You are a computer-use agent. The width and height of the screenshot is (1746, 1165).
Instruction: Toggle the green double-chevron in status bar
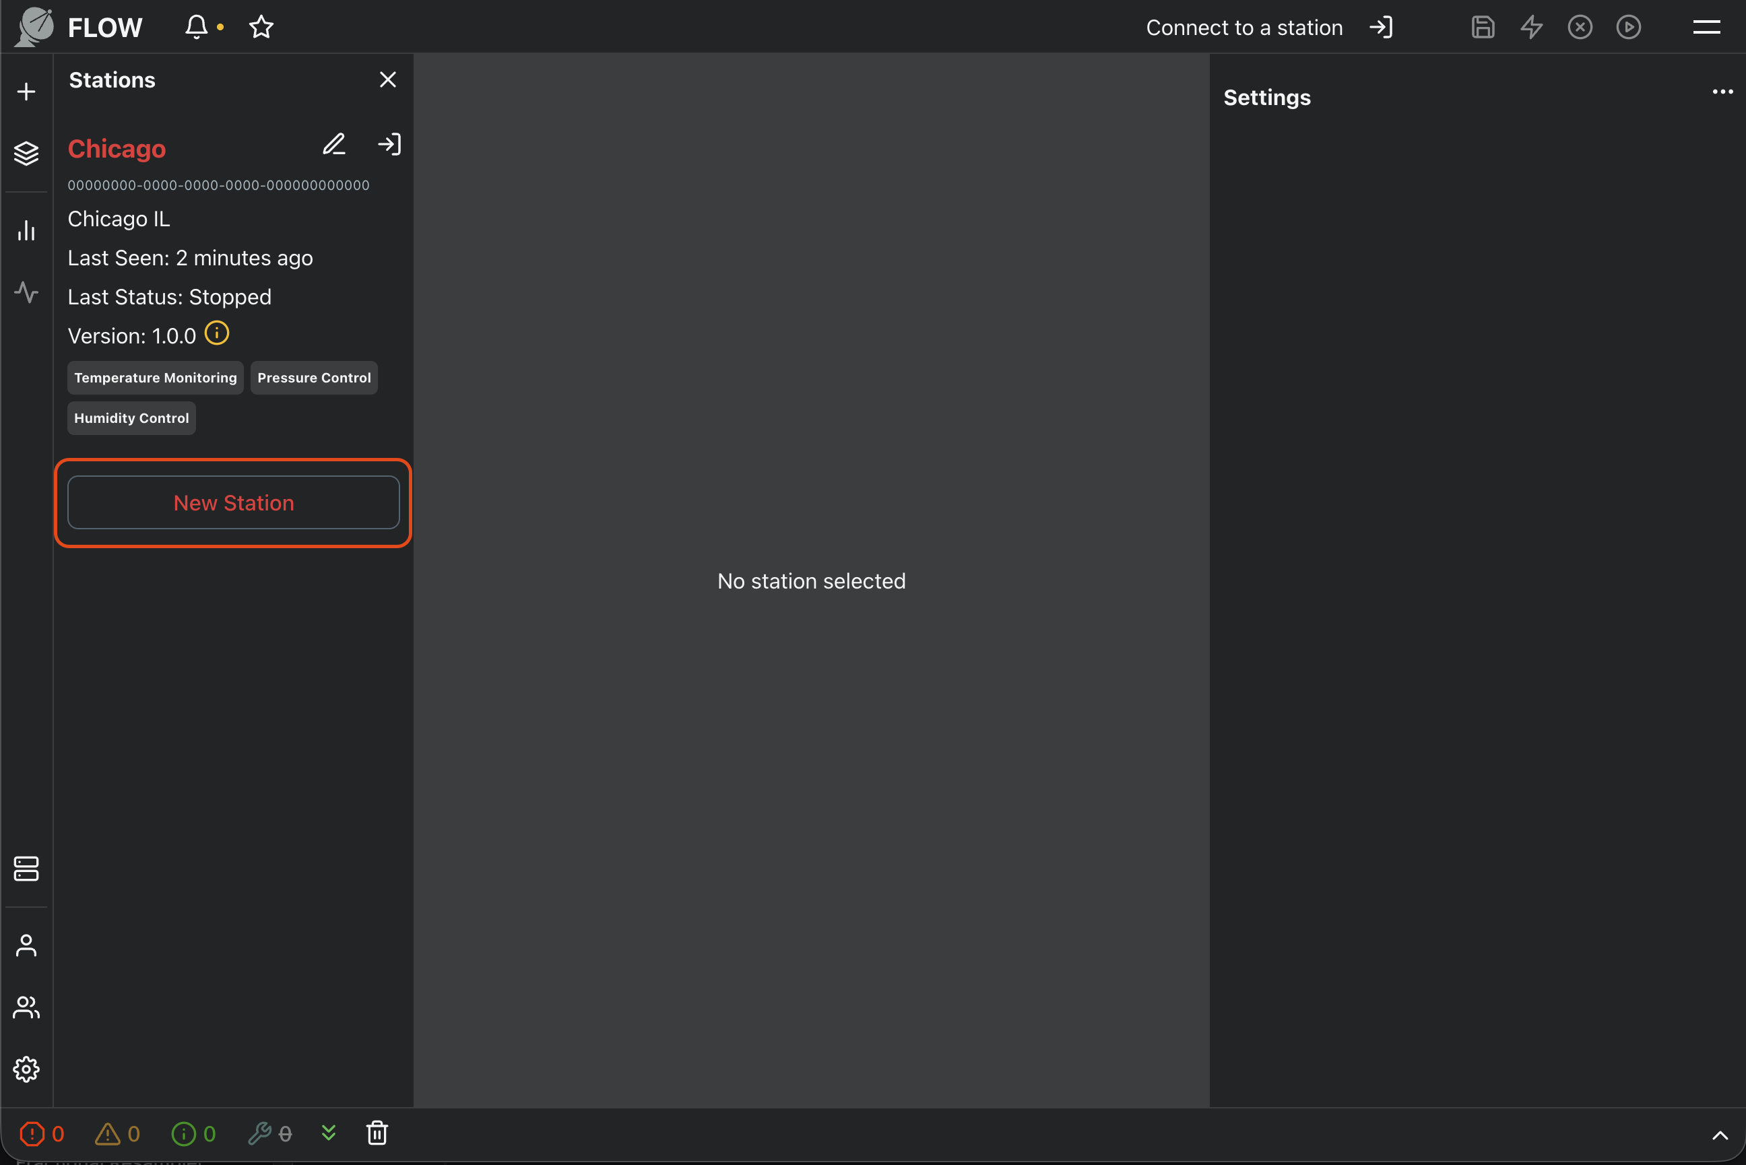329,1132
